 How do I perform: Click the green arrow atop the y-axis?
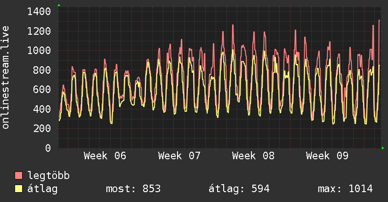(59, 5)
